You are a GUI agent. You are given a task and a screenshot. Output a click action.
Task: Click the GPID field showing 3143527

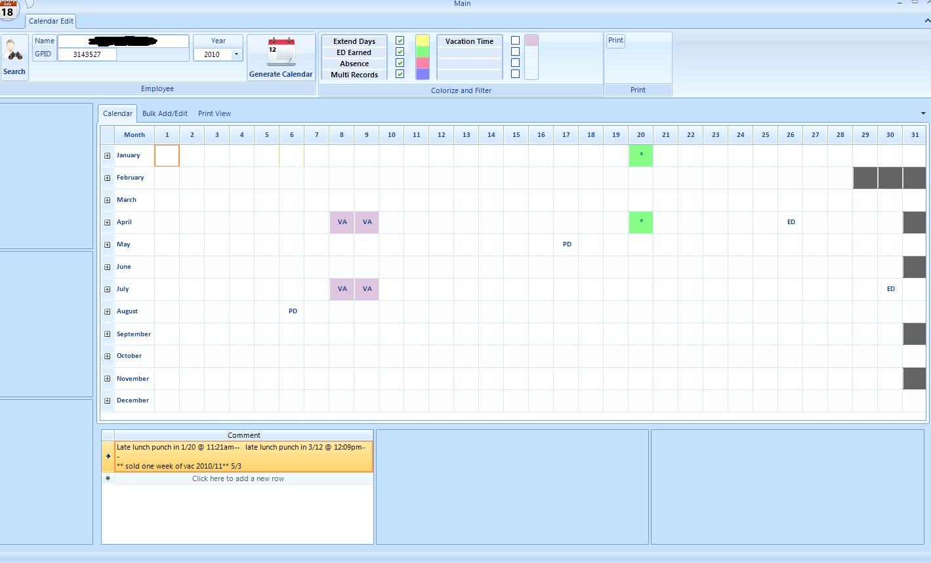click(87, 54)
